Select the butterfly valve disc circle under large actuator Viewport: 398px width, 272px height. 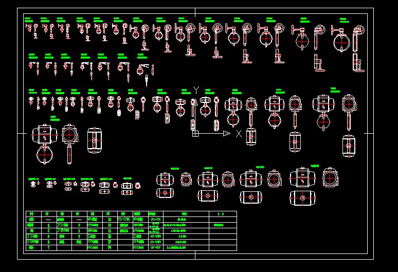point(45,155)
